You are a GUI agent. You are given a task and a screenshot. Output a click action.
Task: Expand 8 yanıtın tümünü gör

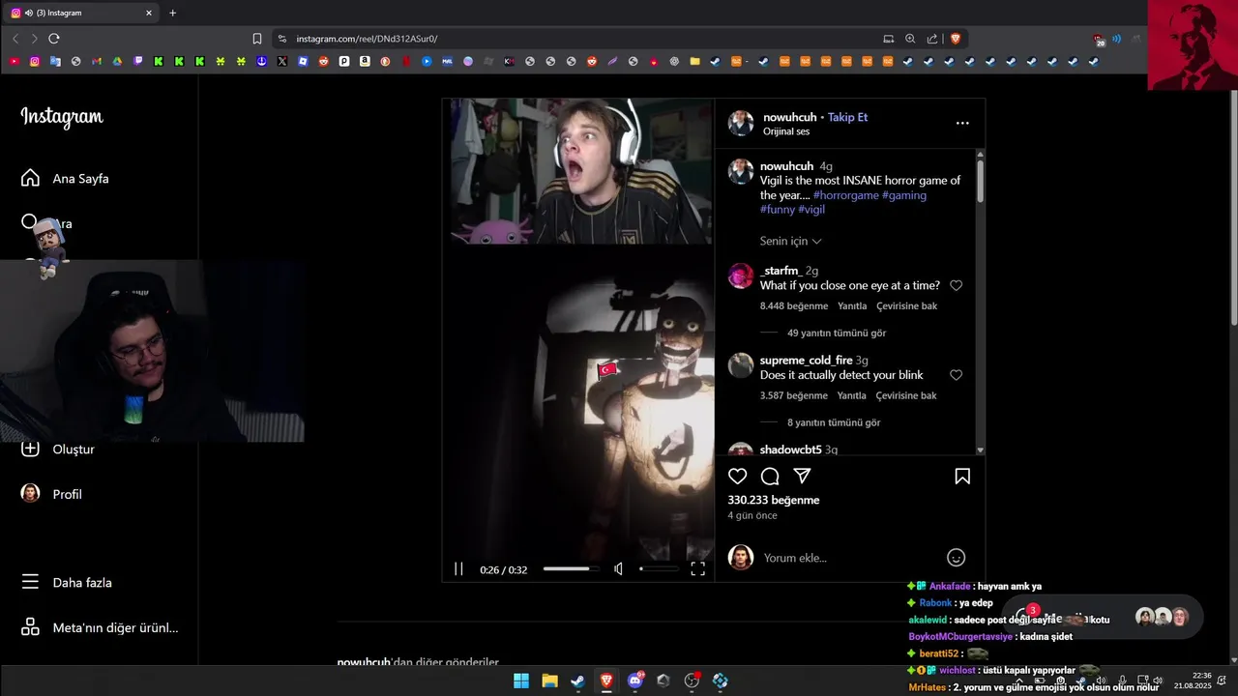[834, 422]
